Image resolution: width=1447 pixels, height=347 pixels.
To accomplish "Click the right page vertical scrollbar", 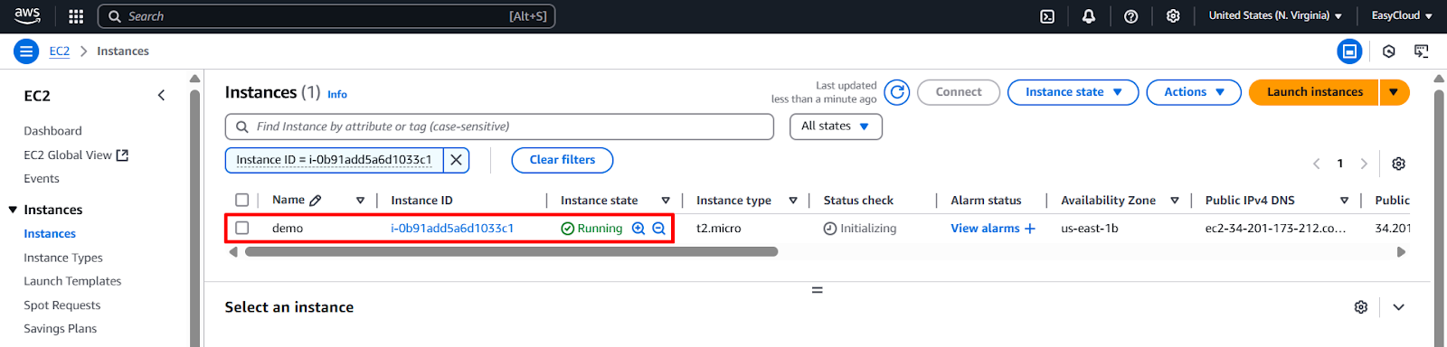I will [1440, 217].
